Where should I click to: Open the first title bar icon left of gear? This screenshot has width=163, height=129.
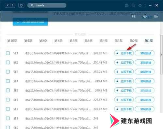pos(127,5)
